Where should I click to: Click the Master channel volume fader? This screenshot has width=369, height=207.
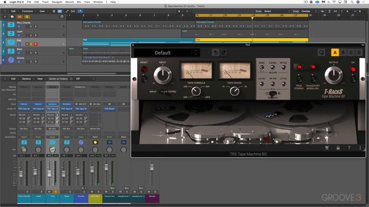tap(152, 167)
